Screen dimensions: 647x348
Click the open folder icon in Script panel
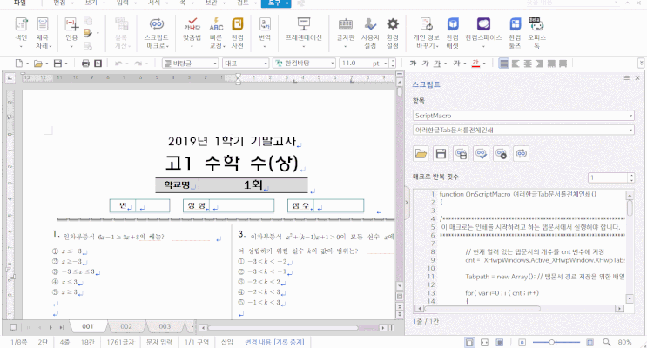tap(421, 154)
